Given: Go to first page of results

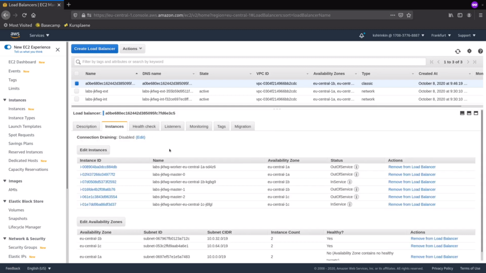Looking at the screenshot, I should [x=432, y=62].
